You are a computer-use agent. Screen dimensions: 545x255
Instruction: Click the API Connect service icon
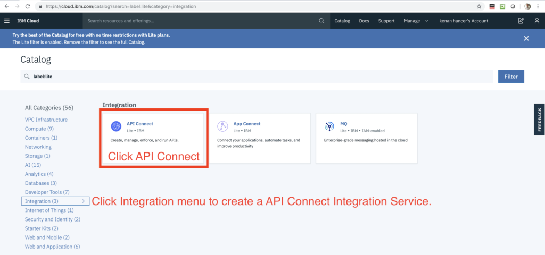[x=116, y=126]
